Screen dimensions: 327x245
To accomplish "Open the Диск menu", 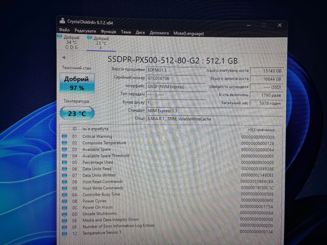I will coord(140,32).
